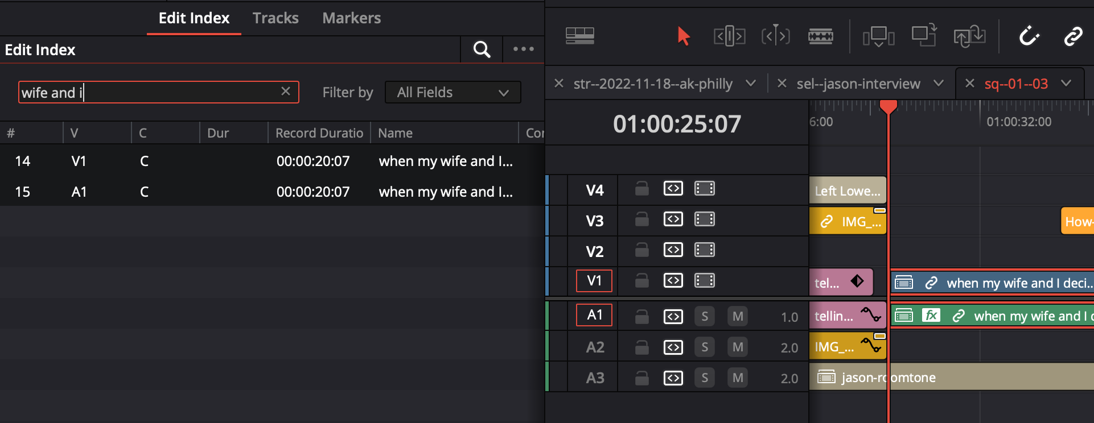Image resolution: width=1094 pixels, height=423 pixels.
Task: Toggle linked selection with the chain button
Action: point(1074,35)
